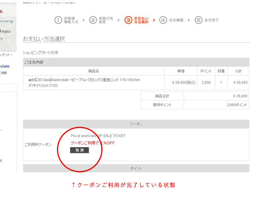This screenshot has height=197, width=269.
Task: Click the orange arrow after step 3
Action: click(154, 20)
